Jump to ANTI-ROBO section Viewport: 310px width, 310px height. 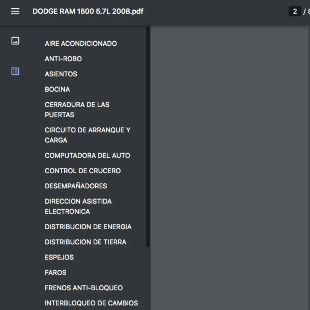pyautogui.click(x=63, y=59)
